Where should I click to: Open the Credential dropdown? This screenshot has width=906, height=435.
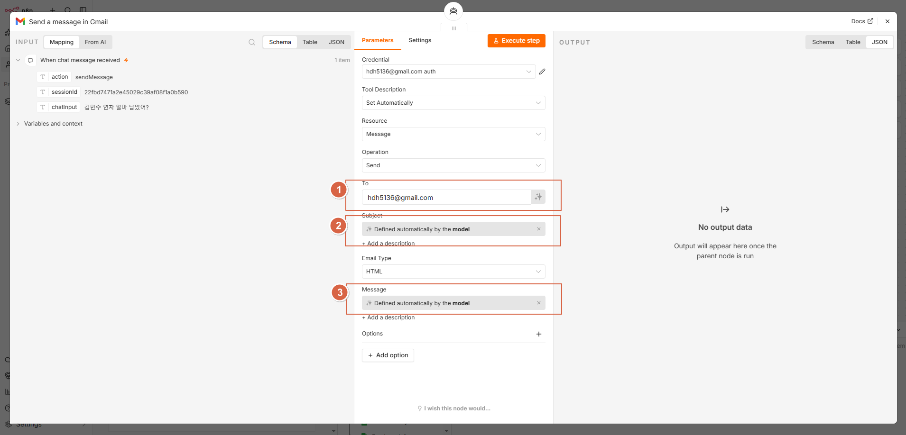coord(449,72)
